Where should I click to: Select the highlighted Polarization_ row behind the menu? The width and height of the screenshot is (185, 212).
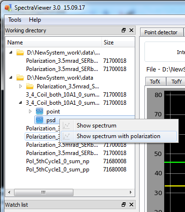tap(43, 137)
